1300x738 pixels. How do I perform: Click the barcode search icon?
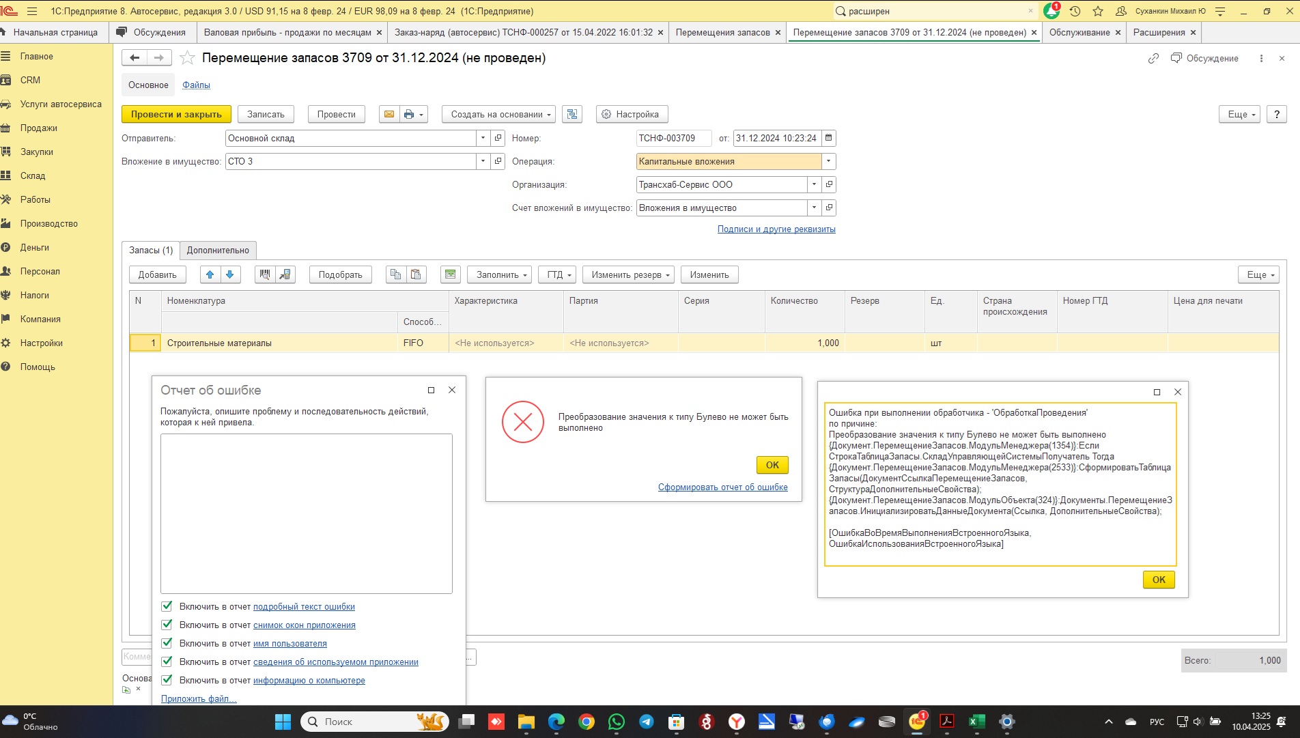[265, 274]
